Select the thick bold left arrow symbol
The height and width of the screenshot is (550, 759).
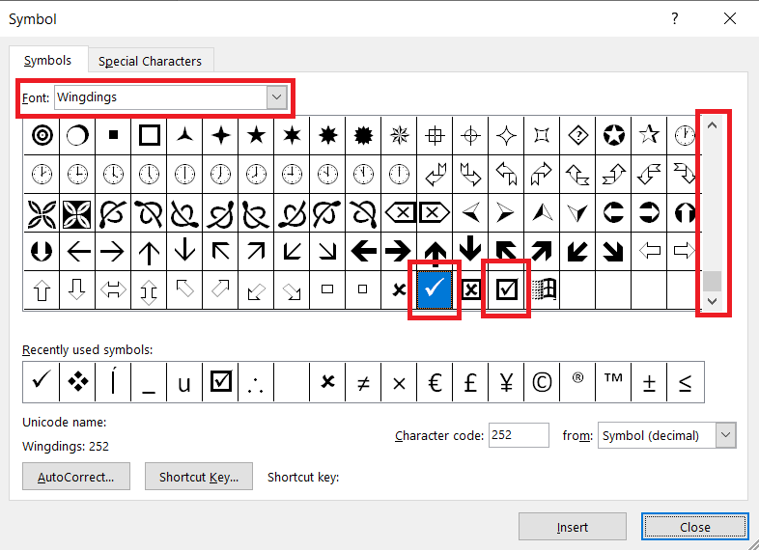click(363, 251)
